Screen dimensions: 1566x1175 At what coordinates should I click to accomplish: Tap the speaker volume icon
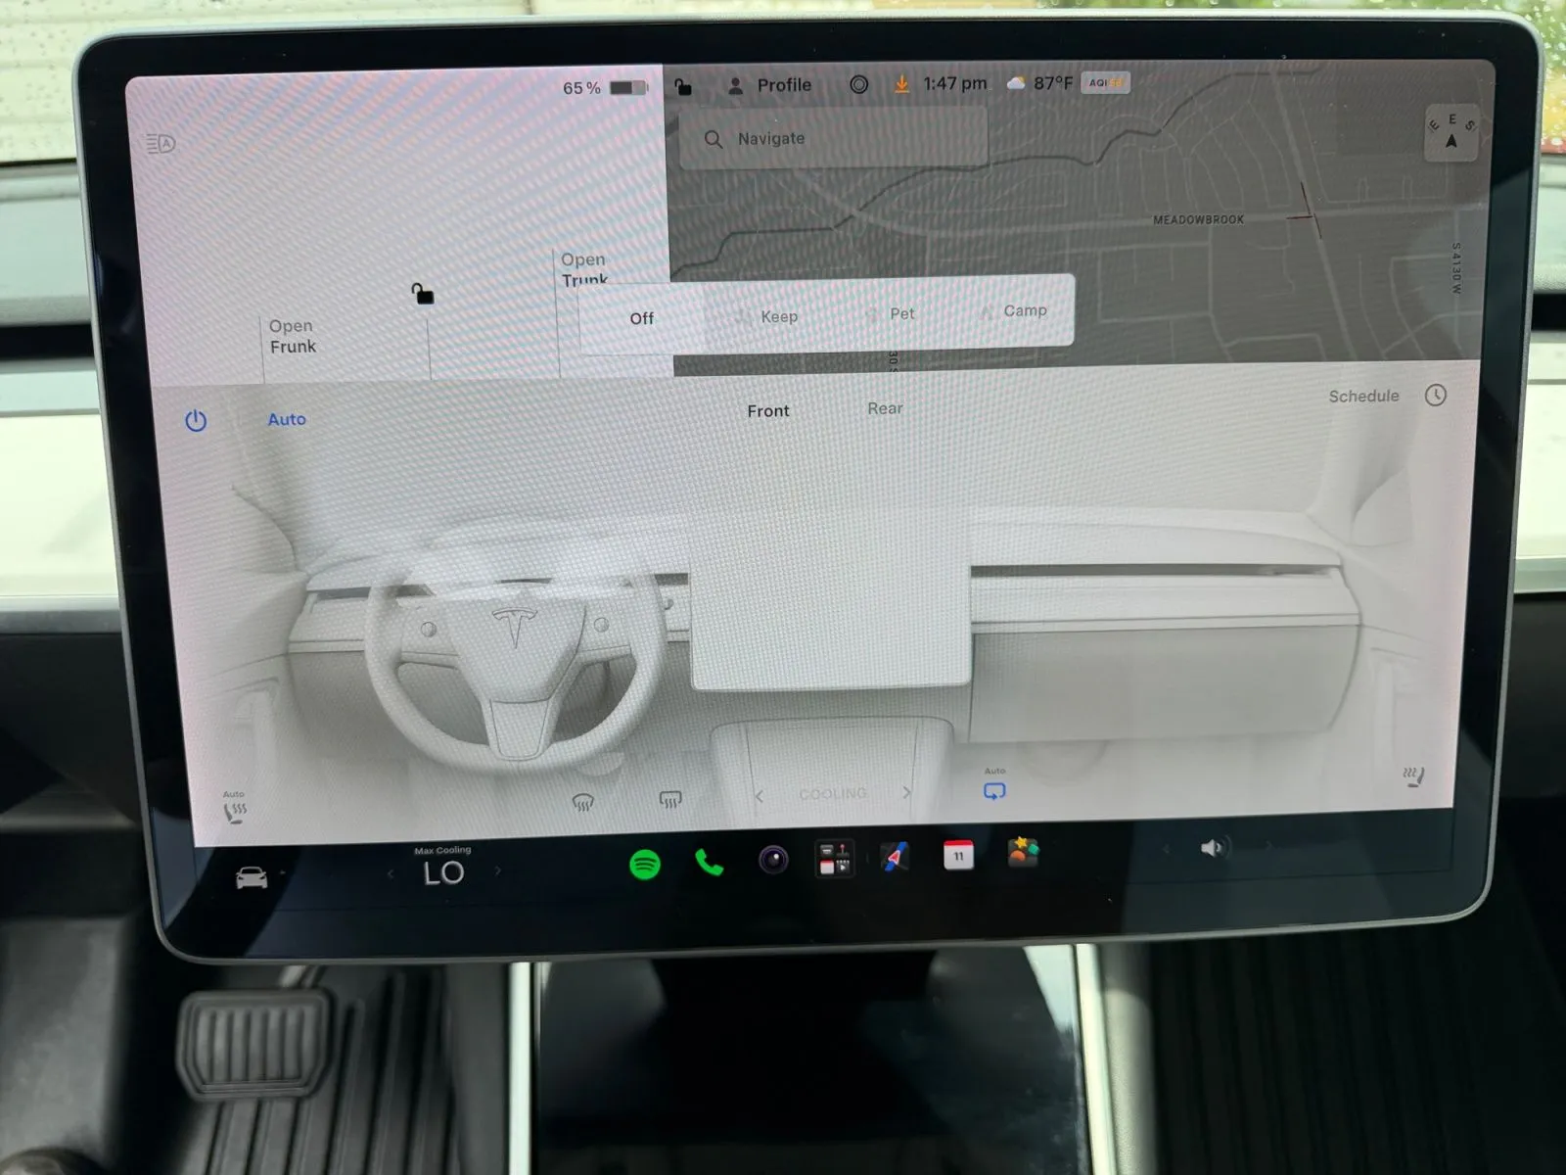tap(1213, 847)
